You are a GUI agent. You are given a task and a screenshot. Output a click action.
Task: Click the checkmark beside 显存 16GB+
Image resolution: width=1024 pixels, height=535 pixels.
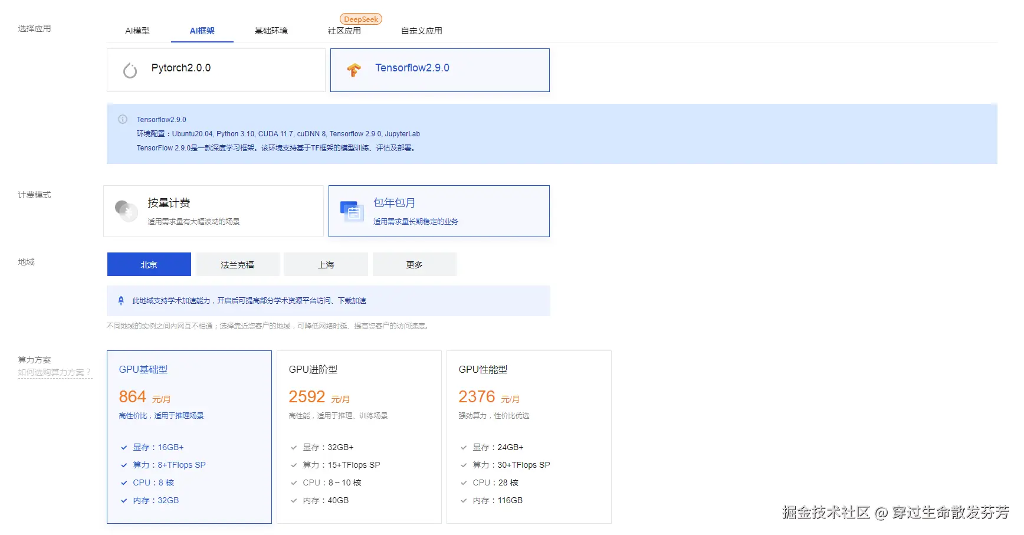123,447
